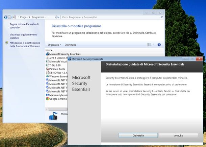Click the Progr... breadcrumb segment
The width and height of the screenshot is (206, 147).
point(24,17)
